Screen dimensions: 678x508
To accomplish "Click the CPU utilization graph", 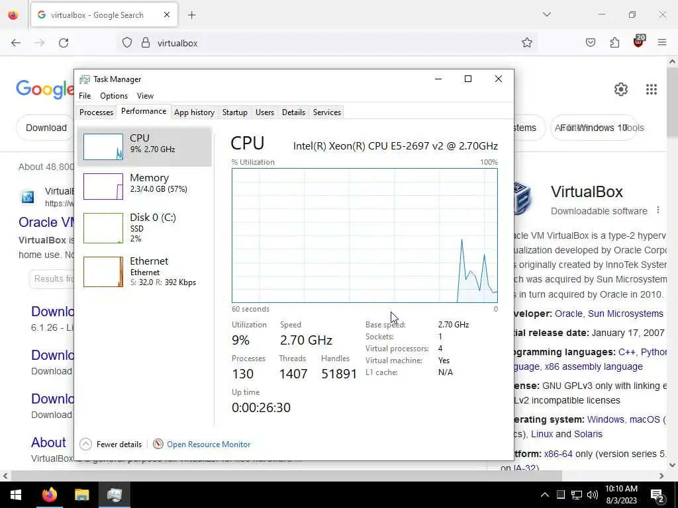I will click(365, 235).
